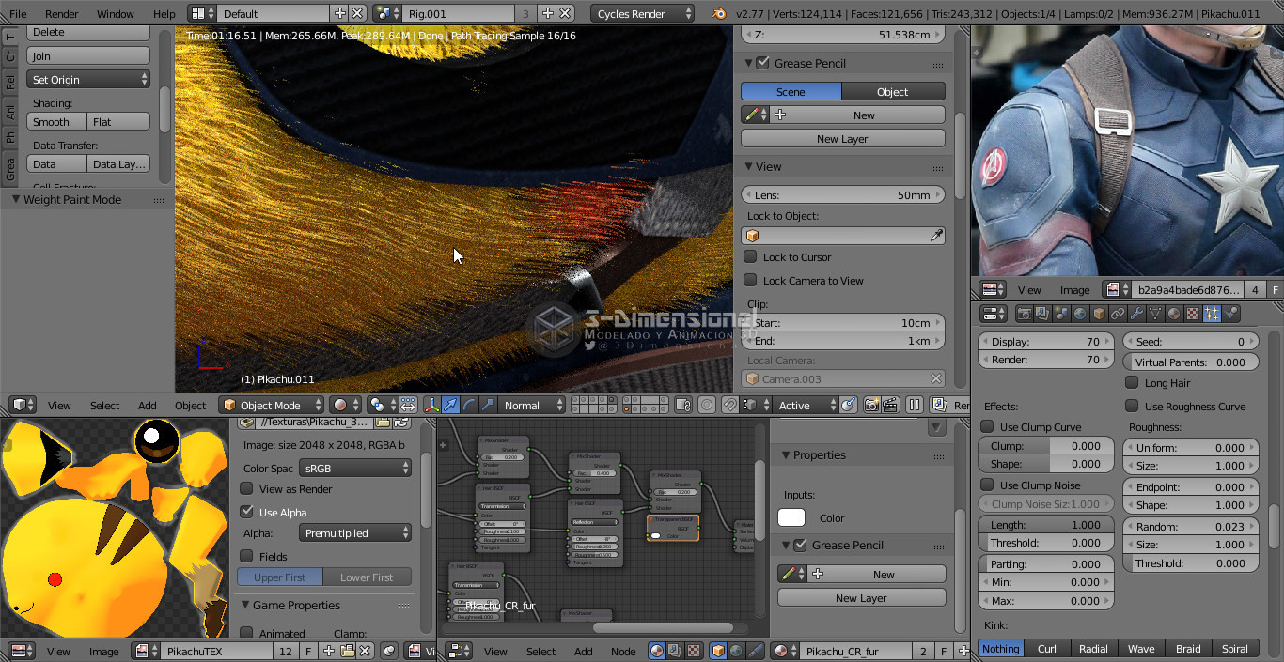
Task: Add new image with plus icon beside PikachuTEX
Action: pos(329,651)
